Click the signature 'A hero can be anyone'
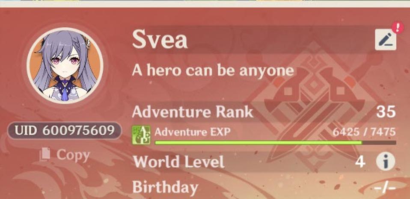 213,71
